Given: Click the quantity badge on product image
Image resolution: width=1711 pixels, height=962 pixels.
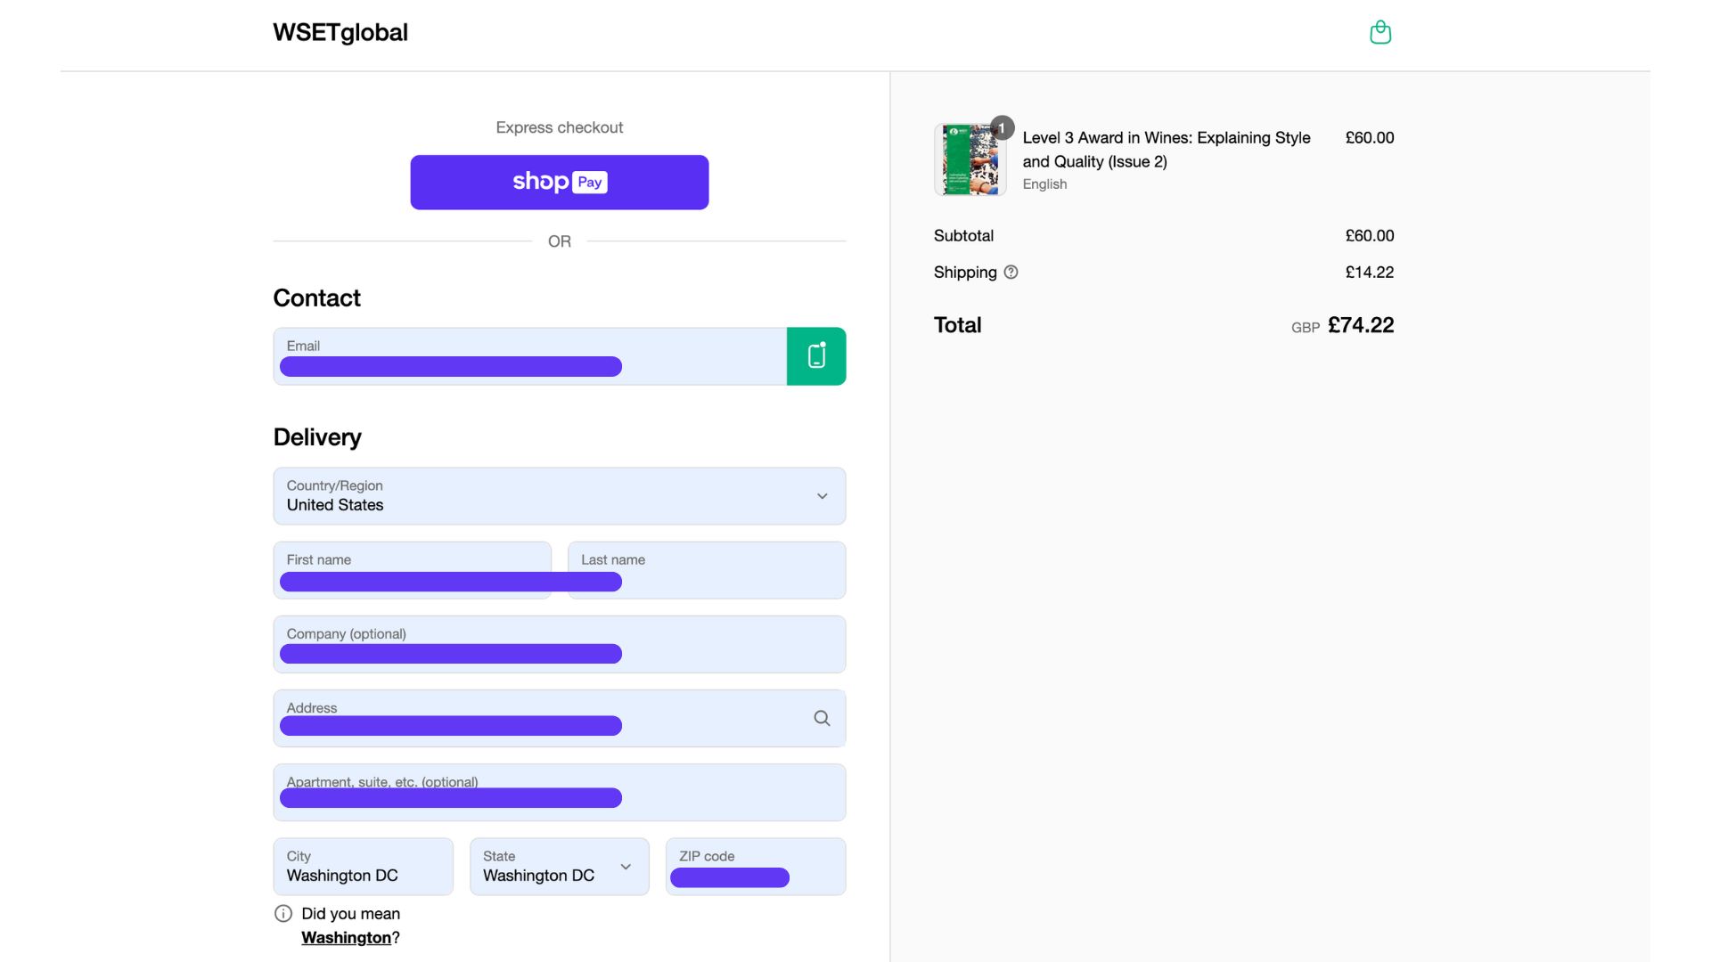Looking at the screenshot, I should (1003, 128).
